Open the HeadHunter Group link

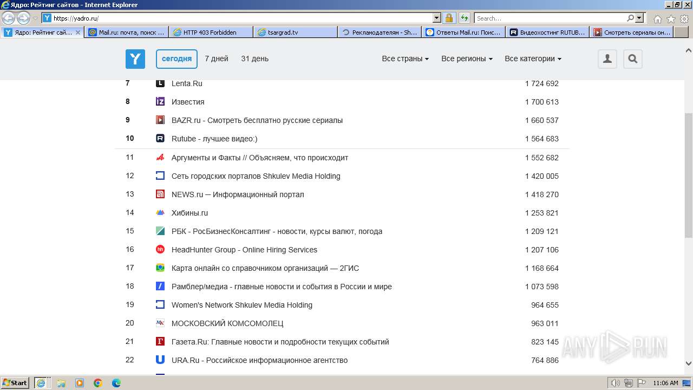[x=244, y=250]
